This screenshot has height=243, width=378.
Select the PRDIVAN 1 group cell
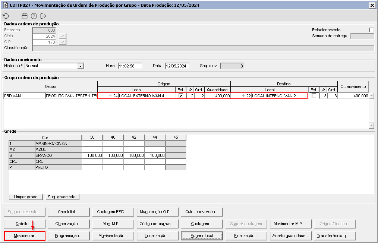pos(25,96)
